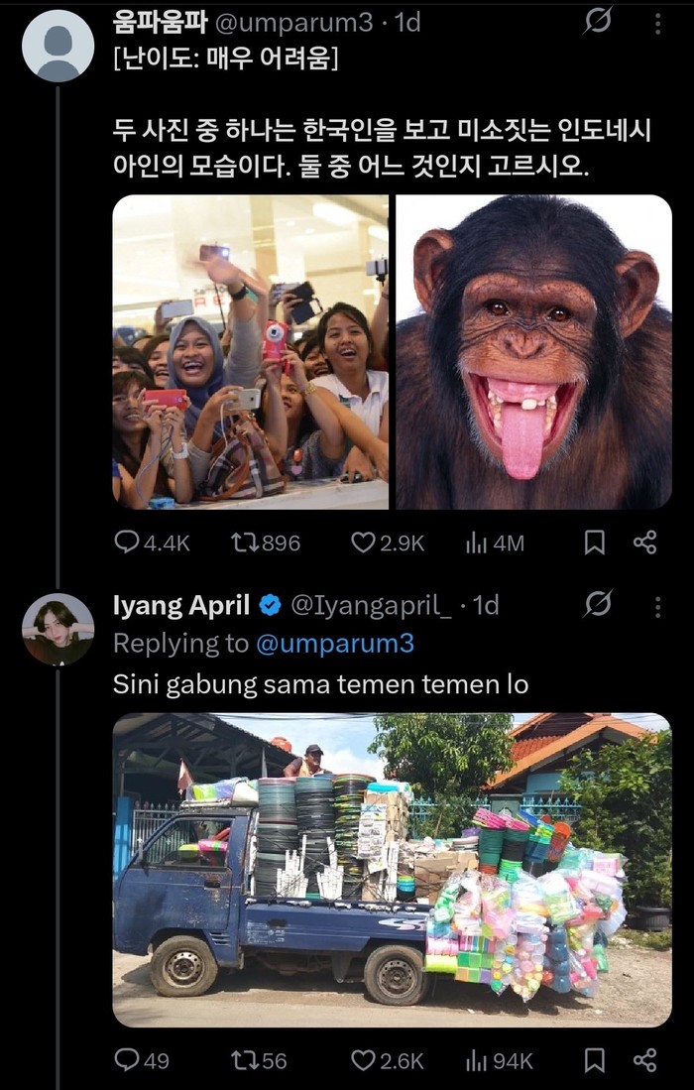Open Iyang April's profile name
The width and height of the screenshot is (694, 1090).
coord(181,604)
